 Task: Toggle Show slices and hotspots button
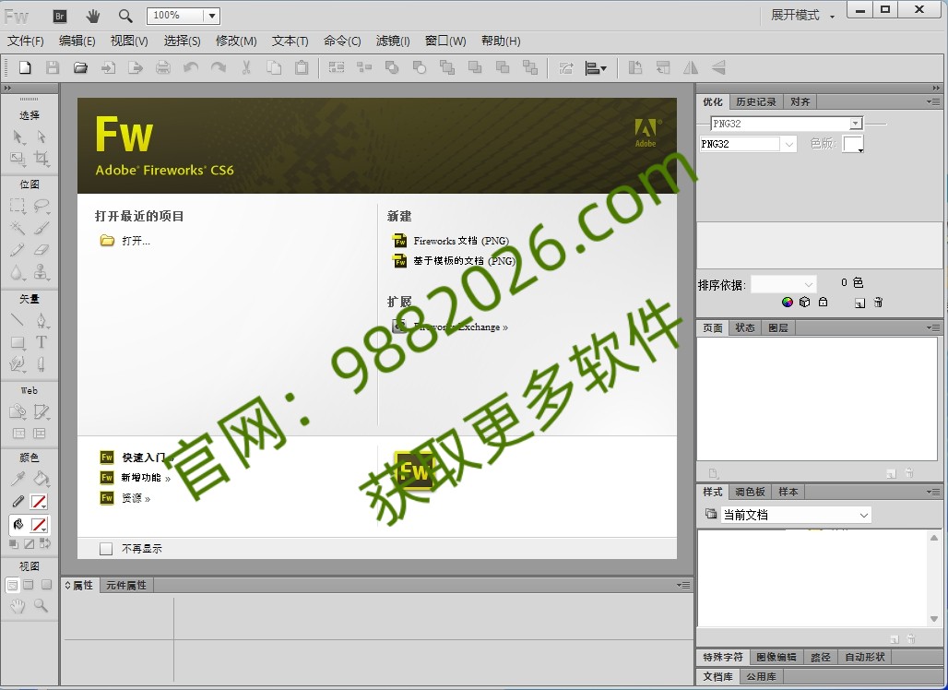[x=40, y=434]
